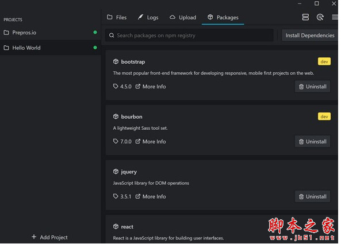
Task: Click the Hello World folder icon
Action: [6, 48]
